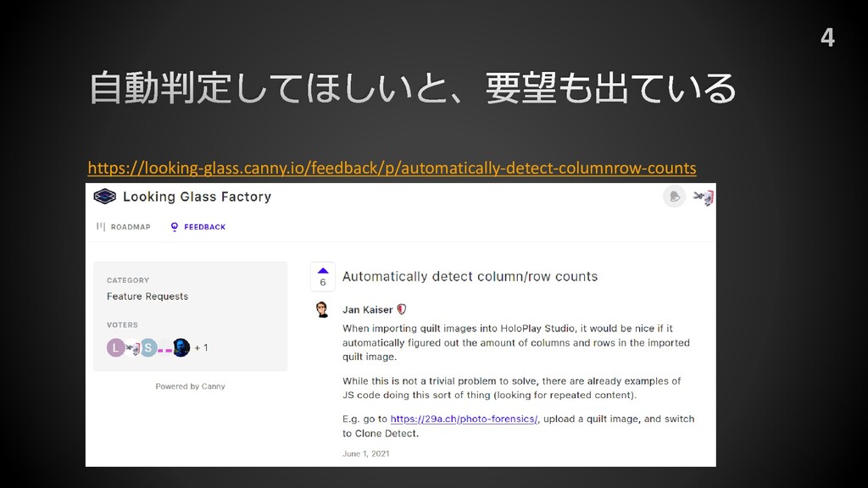This screenshot has width=868, height=488.
Task: Open the Feedback tab
Action: tap(198, 227)
